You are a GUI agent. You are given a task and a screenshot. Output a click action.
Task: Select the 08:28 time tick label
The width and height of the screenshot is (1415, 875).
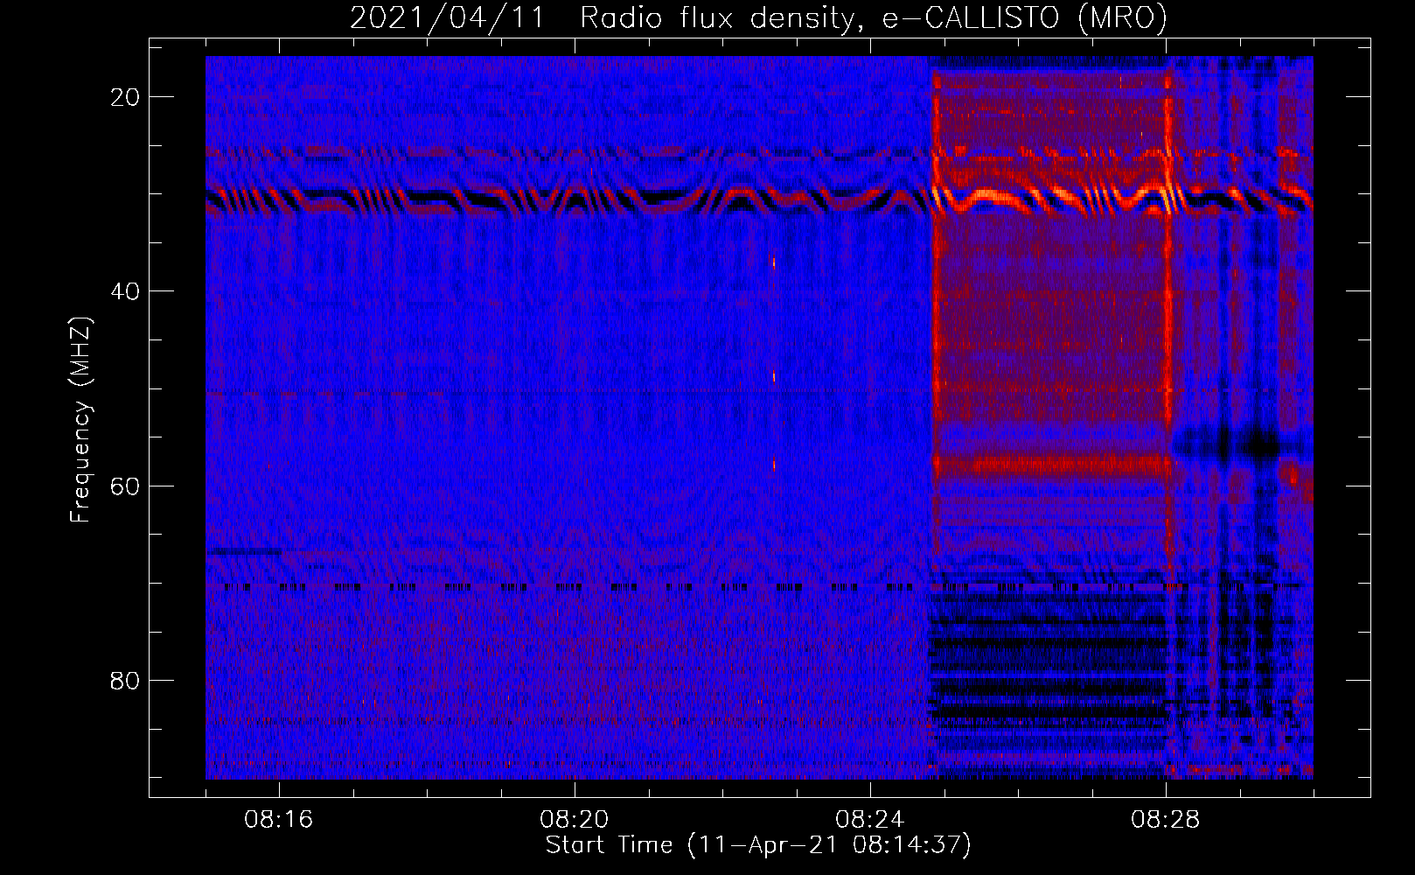(1166, 820)
